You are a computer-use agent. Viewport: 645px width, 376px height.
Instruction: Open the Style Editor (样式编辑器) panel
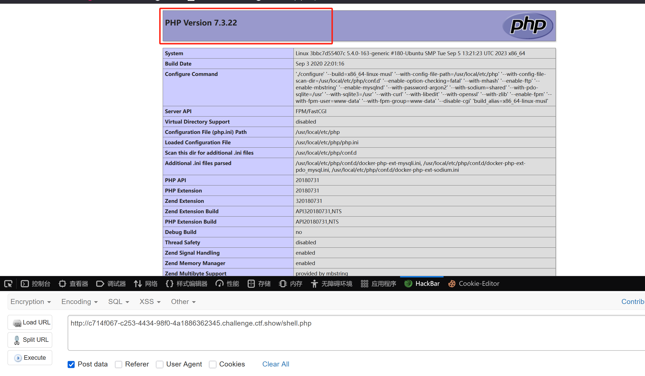point(187,284)
